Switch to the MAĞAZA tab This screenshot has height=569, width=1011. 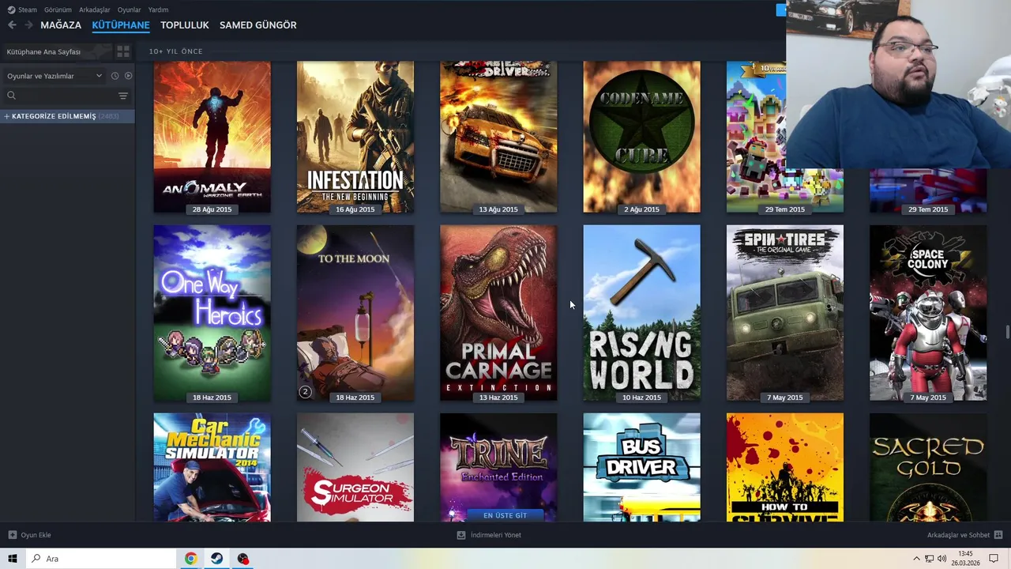[61, 25]
